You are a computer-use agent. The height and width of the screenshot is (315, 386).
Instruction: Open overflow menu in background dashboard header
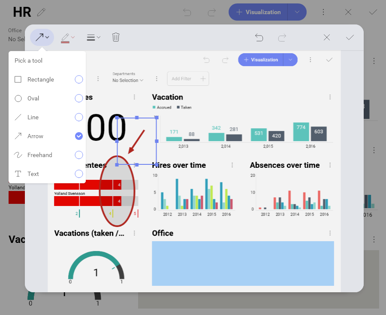[x=323, y=12]
